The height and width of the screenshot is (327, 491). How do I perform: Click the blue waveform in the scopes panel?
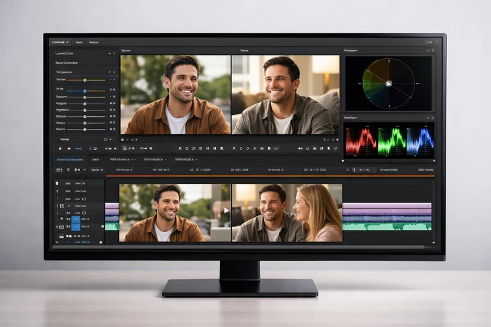point(420,141)
